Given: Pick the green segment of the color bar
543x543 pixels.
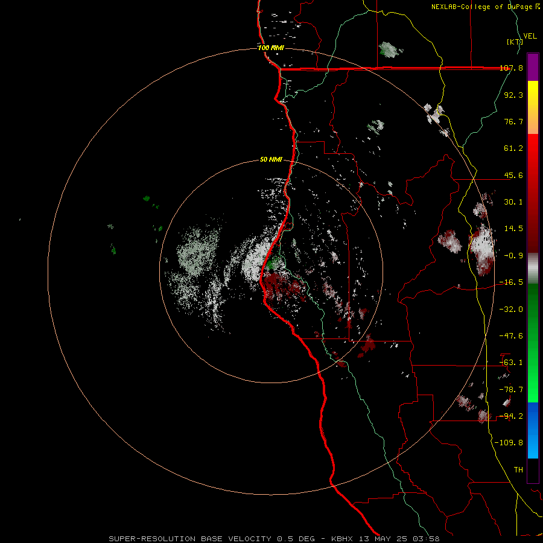Looking at the screenshot, I should (533, 343).
